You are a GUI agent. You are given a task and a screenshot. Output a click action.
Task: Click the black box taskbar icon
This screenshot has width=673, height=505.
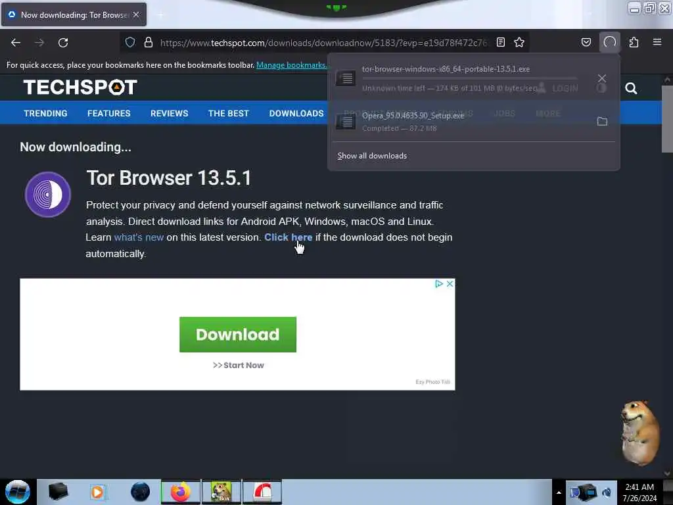pos(58,492)
